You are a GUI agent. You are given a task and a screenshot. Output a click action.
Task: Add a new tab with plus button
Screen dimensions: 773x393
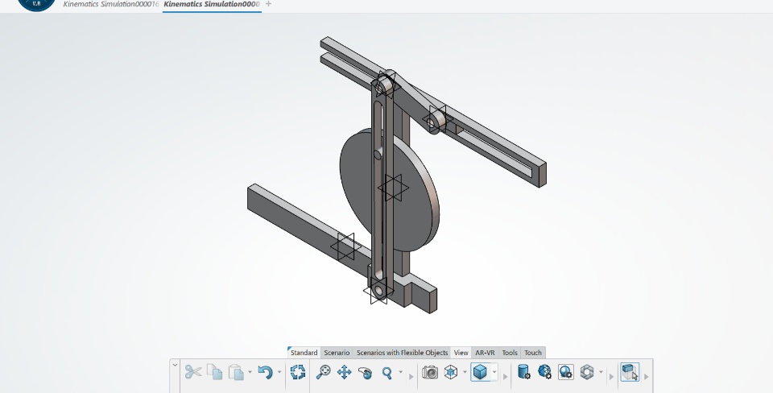pyautogui.click(x=268, y=4)
